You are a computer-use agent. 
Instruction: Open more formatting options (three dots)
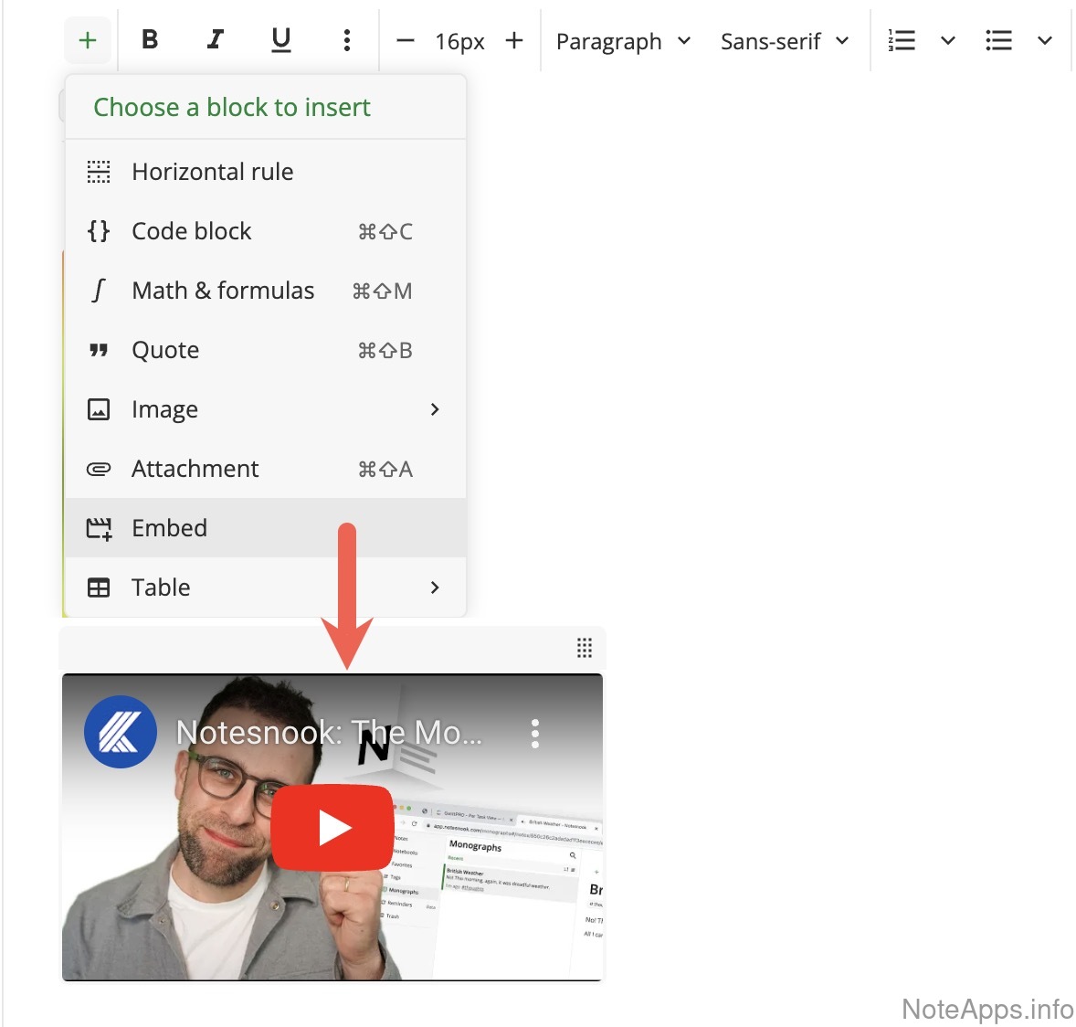pyautogui.click(x=346, y=40)
